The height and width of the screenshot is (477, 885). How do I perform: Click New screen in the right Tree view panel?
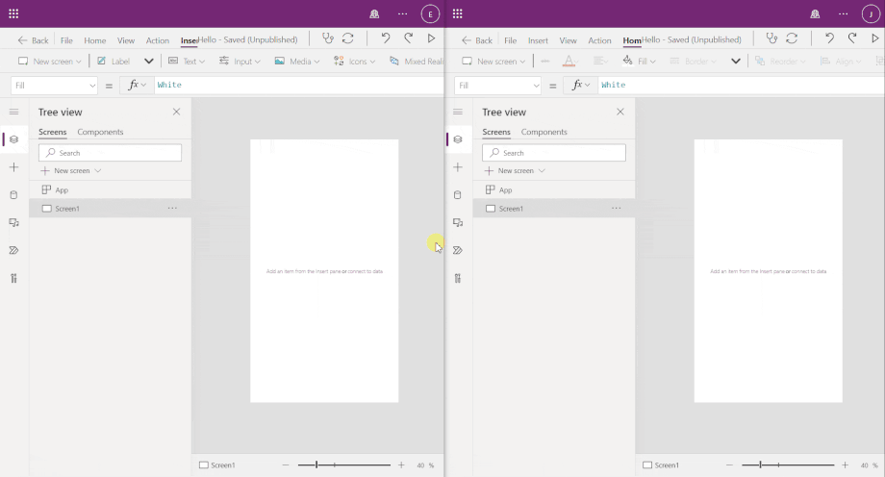[516, 171]
